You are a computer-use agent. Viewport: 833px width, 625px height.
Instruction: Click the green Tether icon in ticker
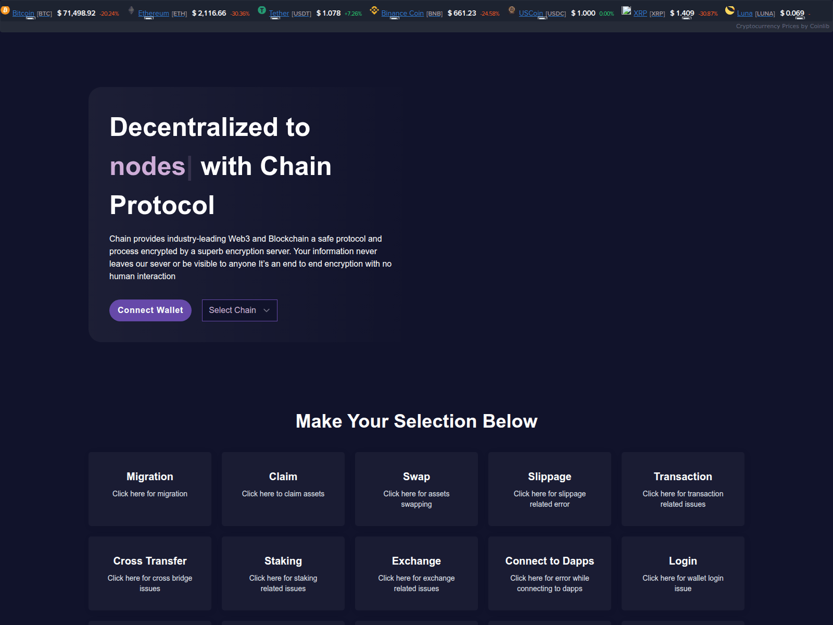262,10
